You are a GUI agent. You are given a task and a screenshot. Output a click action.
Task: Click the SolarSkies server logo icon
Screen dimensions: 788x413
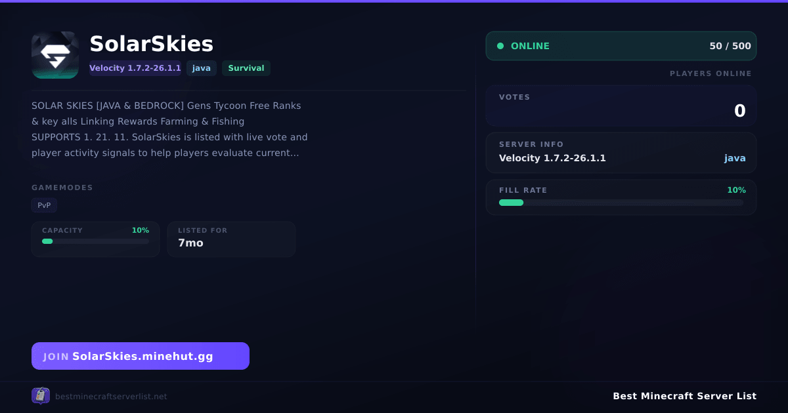point(55,55)
